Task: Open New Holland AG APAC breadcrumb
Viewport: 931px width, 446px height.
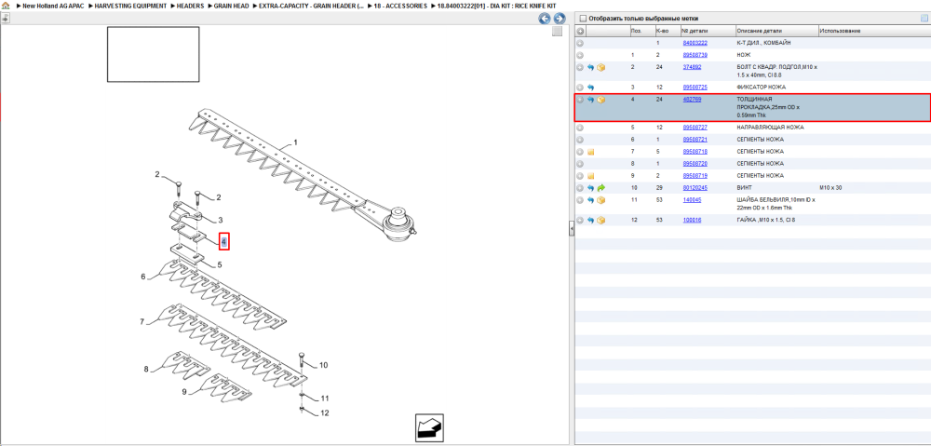Action: 53,6
